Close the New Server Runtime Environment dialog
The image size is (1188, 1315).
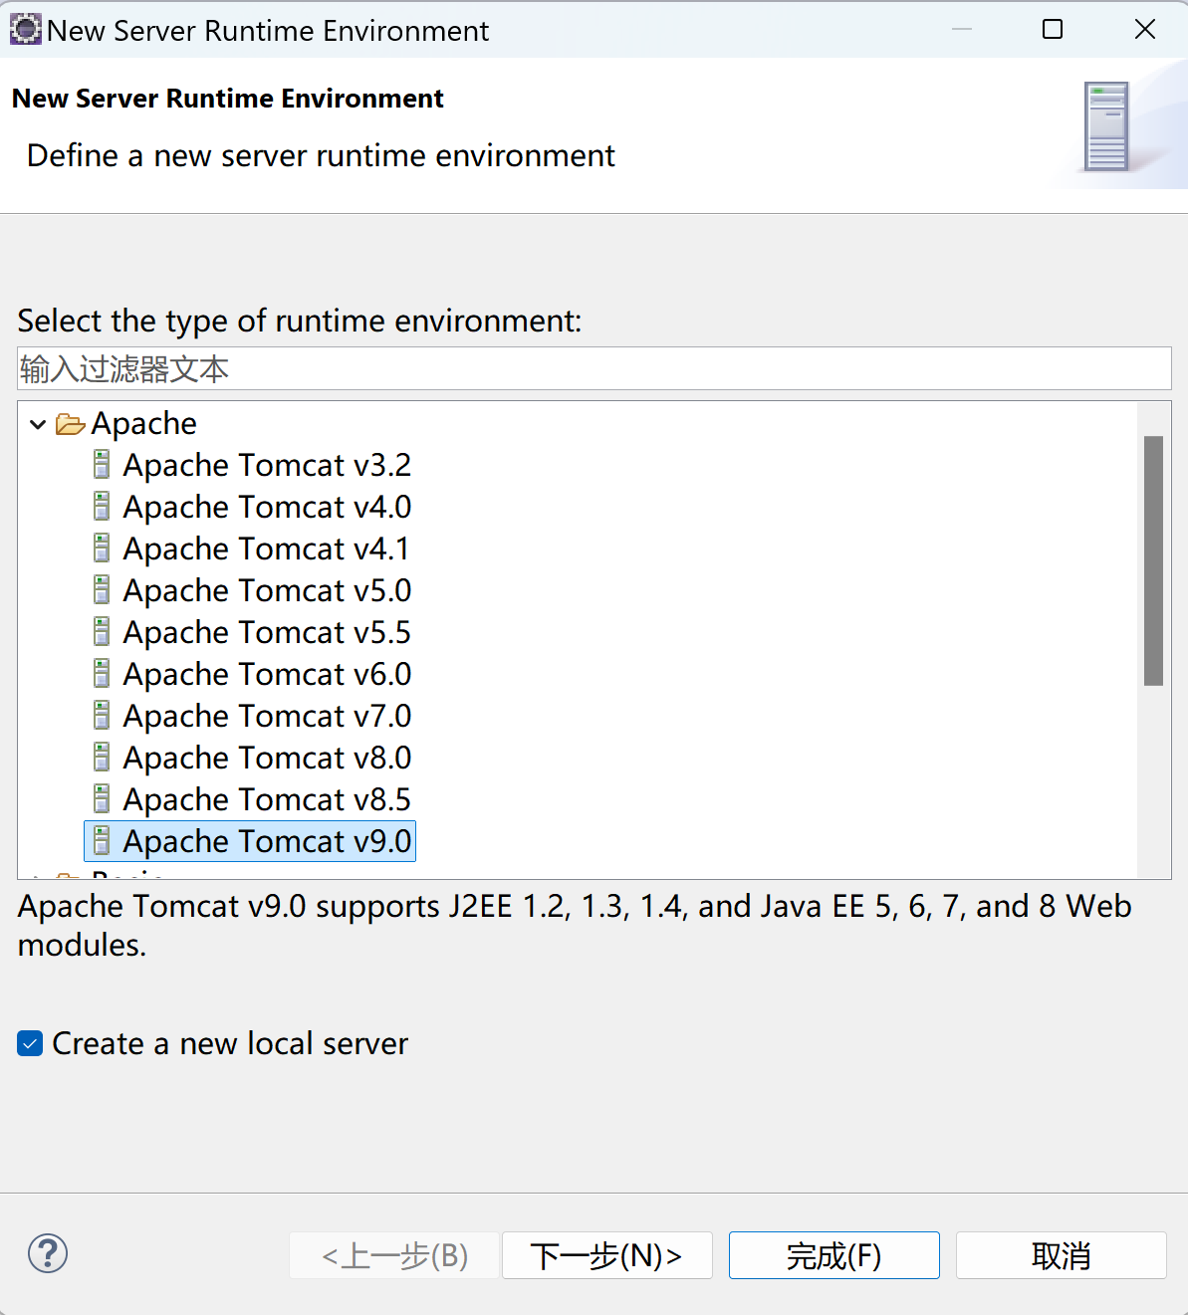tap(1145, 30)
